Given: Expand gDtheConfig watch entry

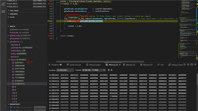Looking at the screenshot, I should tap(8, 35).
